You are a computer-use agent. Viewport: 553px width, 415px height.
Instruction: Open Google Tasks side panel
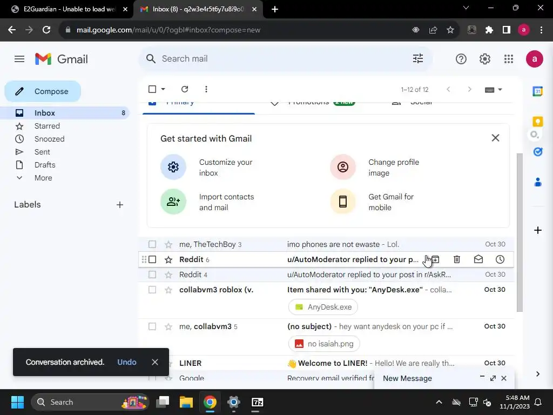(537, 152)
